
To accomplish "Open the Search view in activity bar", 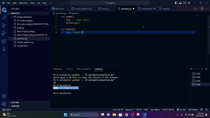I will [x=4, y=17].
